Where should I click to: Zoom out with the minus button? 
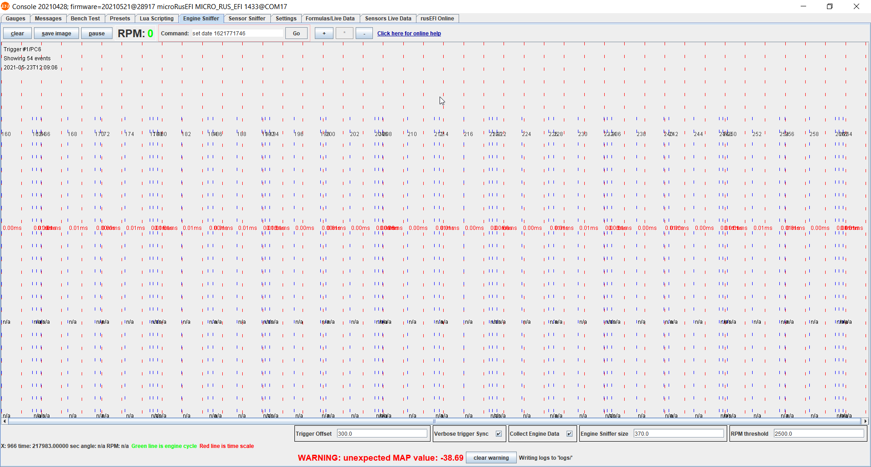tap(364, 34)
